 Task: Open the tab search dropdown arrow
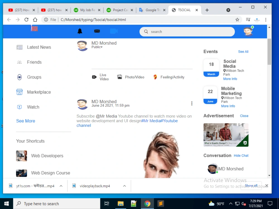pos(228,10)
